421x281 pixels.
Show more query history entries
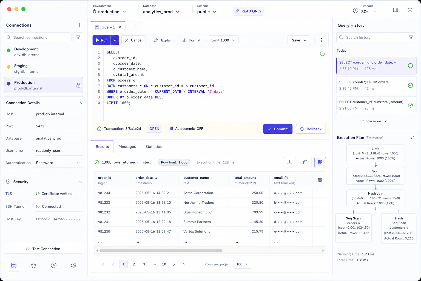point(375,121)
